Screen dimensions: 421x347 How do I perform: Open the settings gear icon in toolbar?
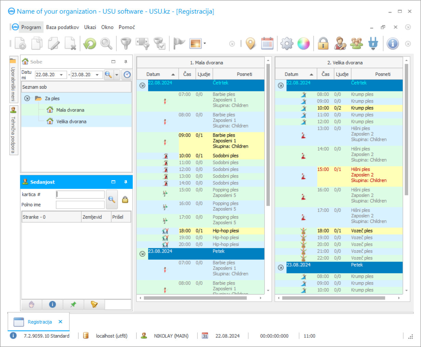coord(286,44)
